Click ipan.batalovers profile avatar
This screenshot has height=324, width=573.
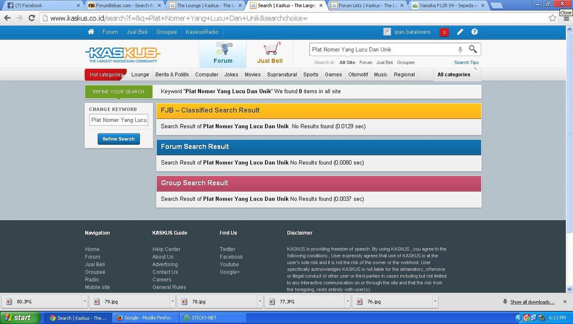point(387,32)
